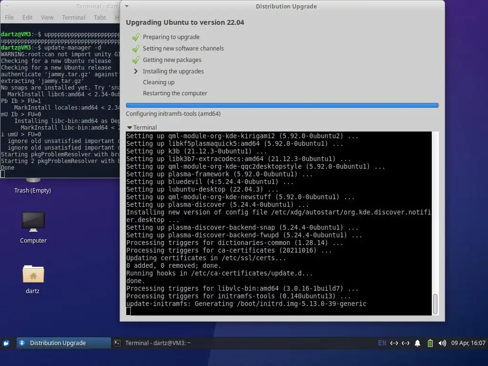The height and width of the screenshot is (366, 488).
Task: Click the upgrade progress bar
Action: [282, 105]
